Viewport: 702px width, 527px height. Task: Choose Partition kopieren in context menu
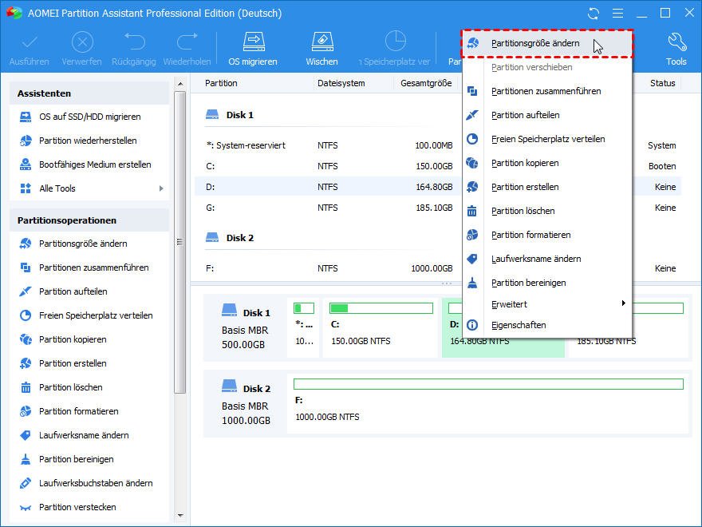pos(547,163)
